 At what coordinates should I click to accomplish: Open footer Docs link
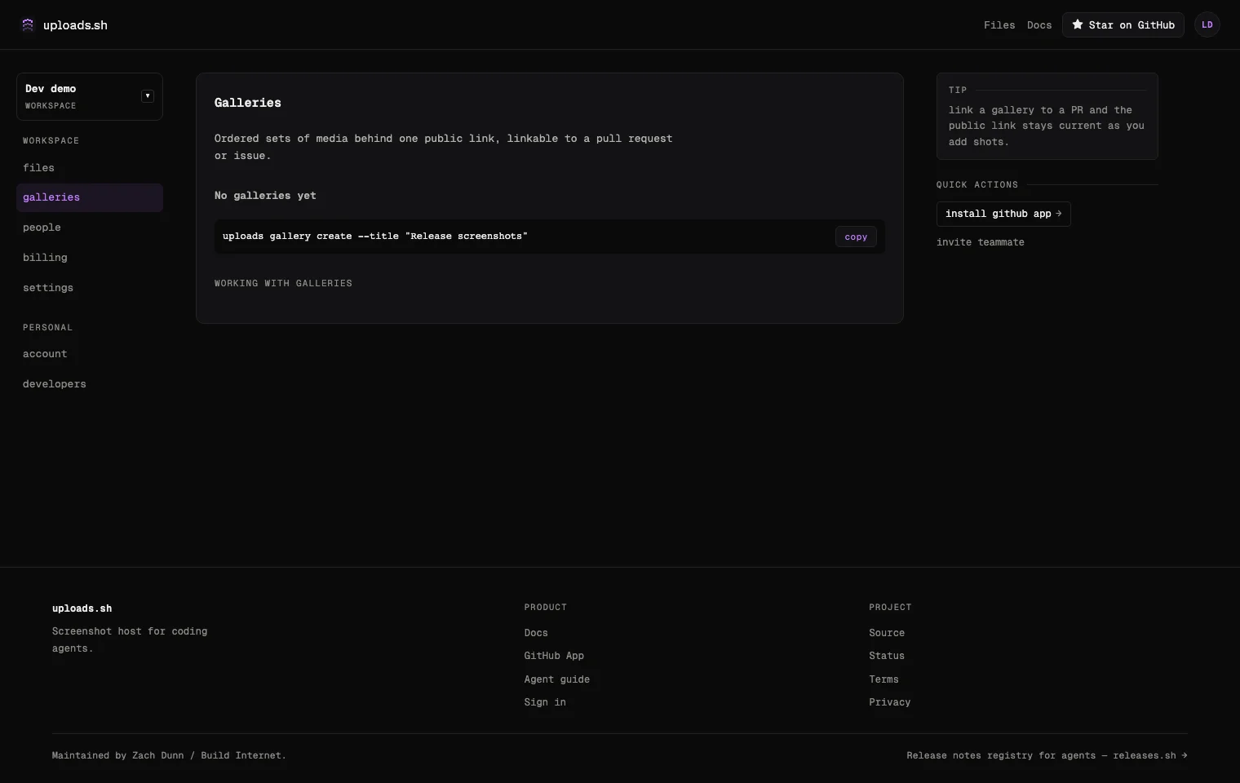536,633
